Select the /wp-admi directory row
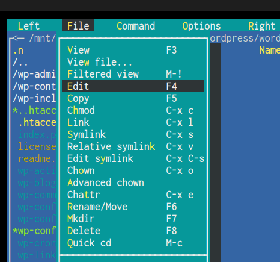 pyautogui.click(x=34, y=74)
